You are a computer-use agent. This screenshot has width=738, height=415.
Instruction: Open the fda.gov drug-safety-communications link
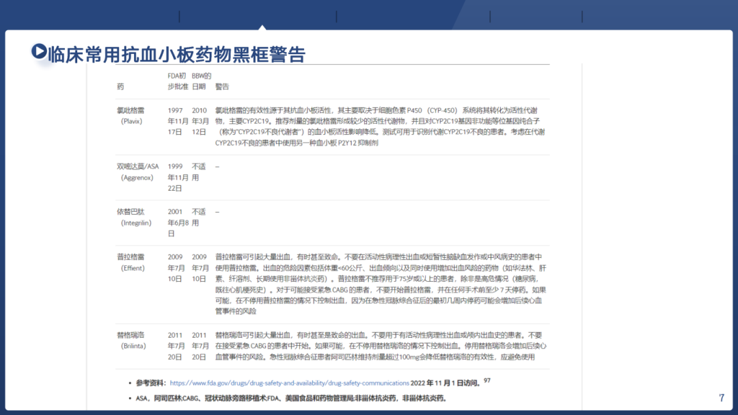click(290, 383)
